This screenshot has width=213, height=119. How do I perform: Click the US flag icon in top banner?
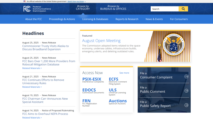(x=25, y=1)
